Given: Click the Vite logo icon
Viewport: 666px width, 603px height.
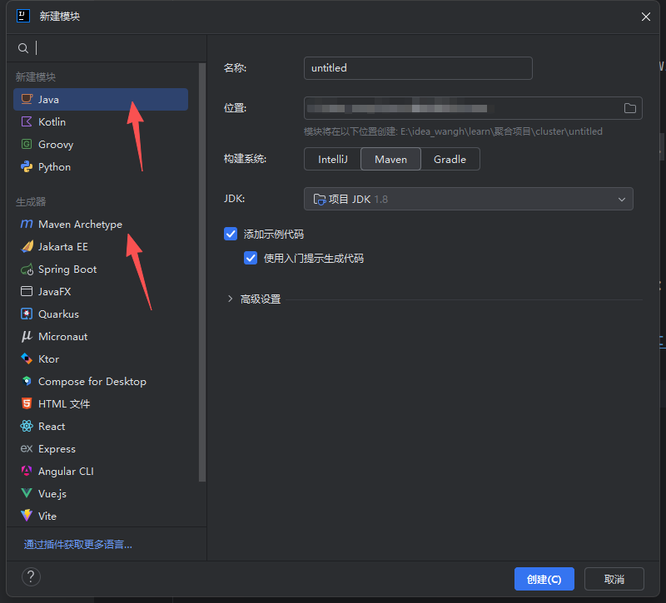Looking at the screenshot, I should click(27, 516).
